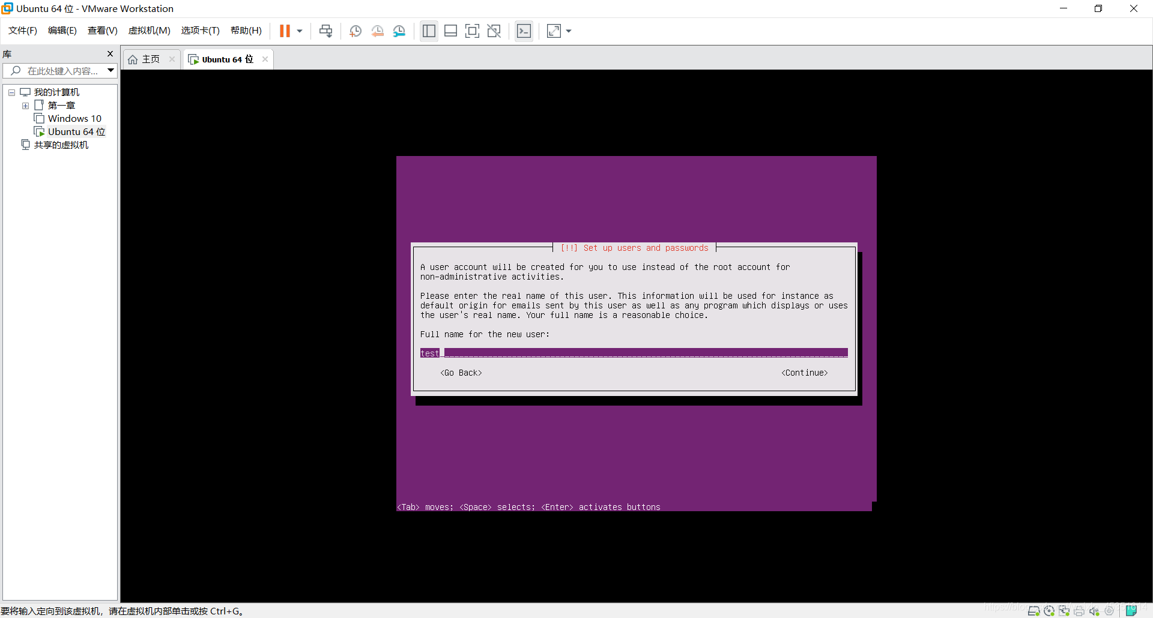Click the 'Windows 10' text in library
The width and height of the screenshot is (1153, 618).
pyautogui.click(x=74, y=119)
